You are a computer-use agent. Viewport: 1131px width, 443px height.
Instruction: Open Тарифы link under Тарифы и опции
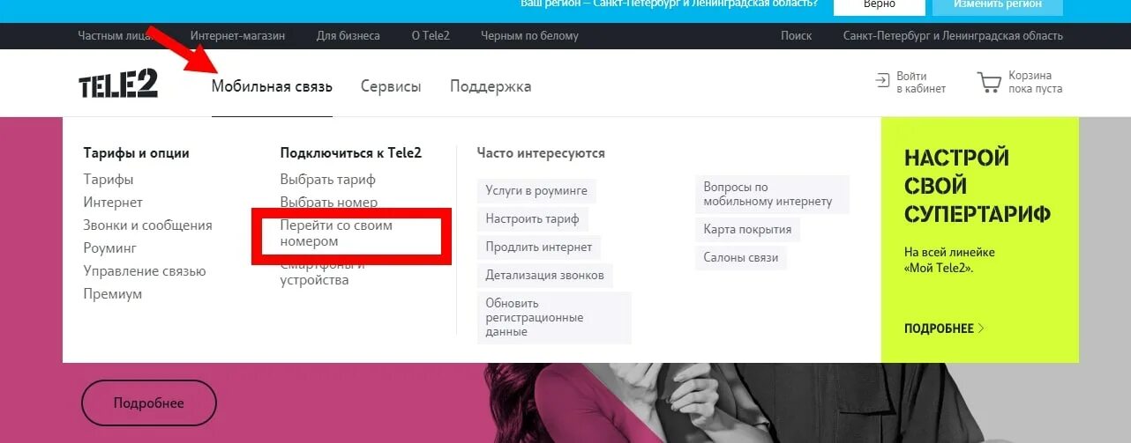[x=109, y=179]
